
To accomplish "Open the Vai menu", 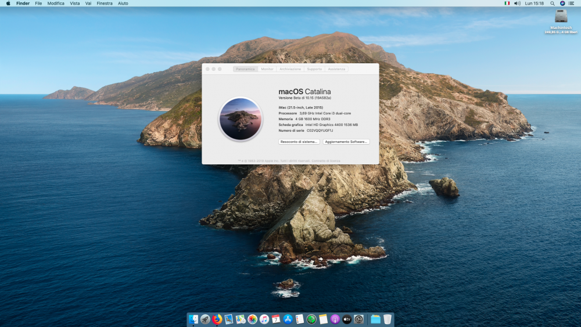I will click(88, 3).
